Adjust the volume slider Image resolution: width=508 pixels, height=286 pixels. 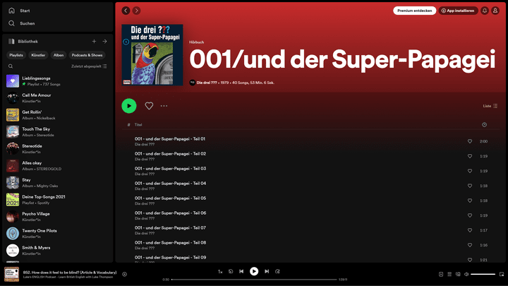tap(483, 274)
